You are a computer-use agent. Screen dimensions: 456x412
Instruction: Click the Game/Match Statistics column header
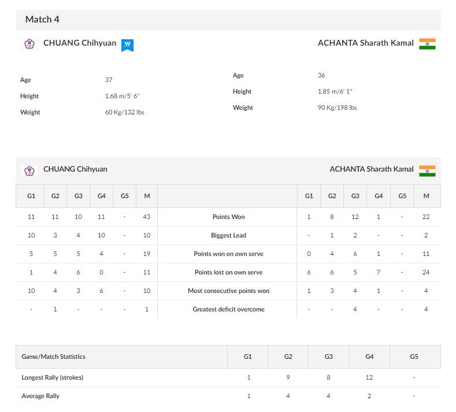click(x=53, y=357)
